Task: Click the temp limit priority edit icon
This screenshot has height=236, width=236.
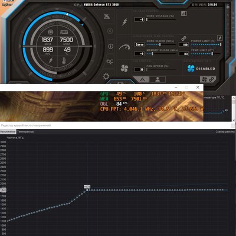Action: (x=219, y=38)
